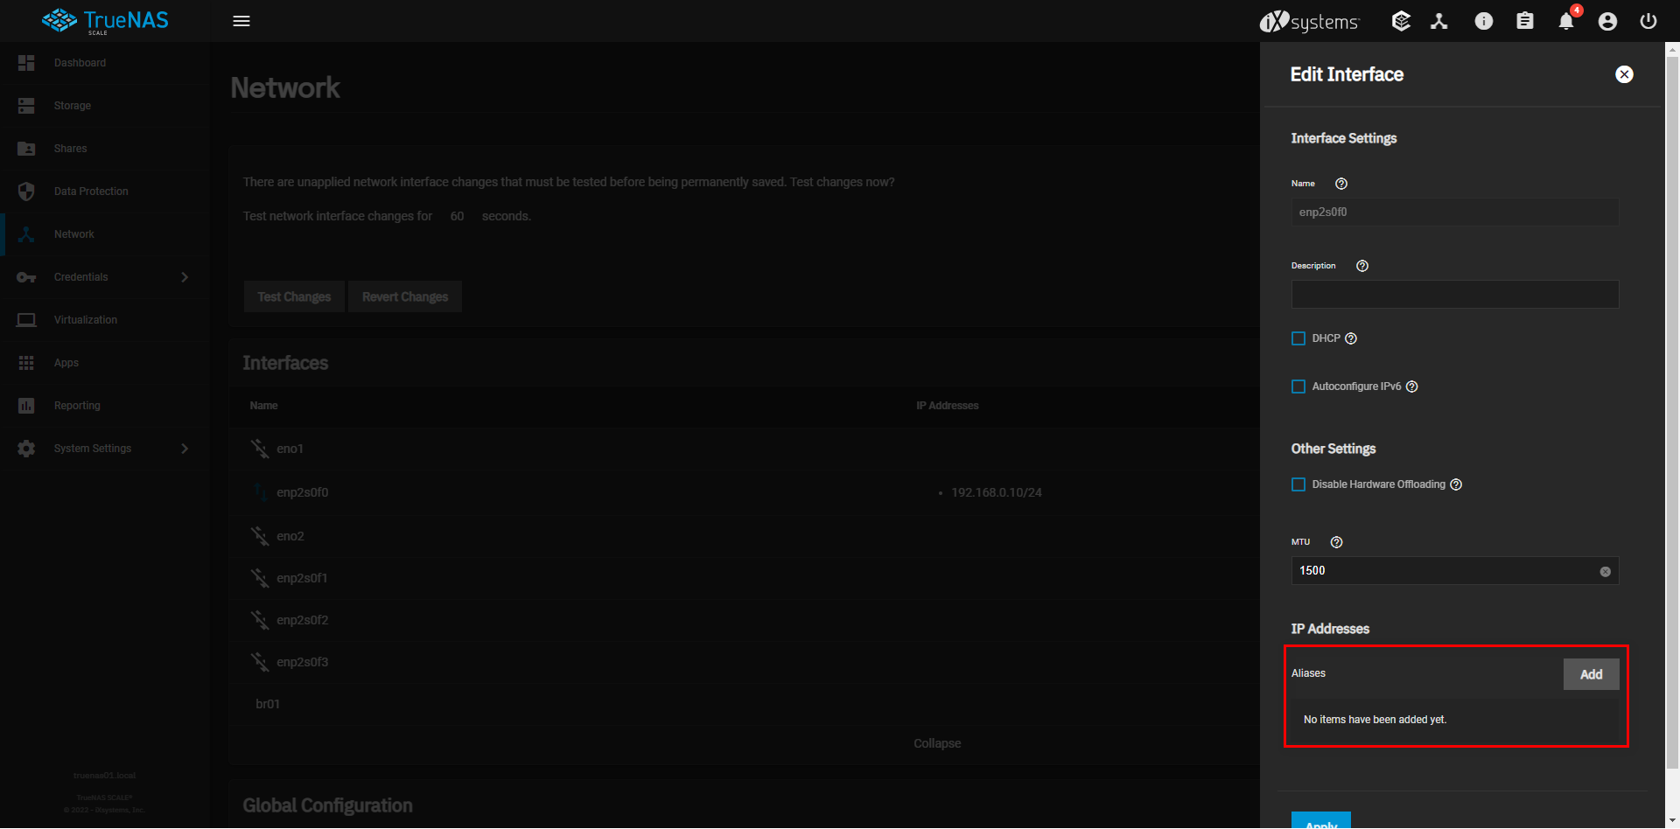Viewport: 1680px width, 829px height.
Task: Clear the MTU field value
Action: [1606, 572]
